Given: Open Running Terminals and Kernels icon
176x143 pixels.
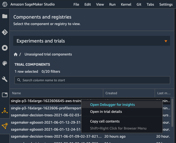Looking at the screenshot, I should 5,48.
